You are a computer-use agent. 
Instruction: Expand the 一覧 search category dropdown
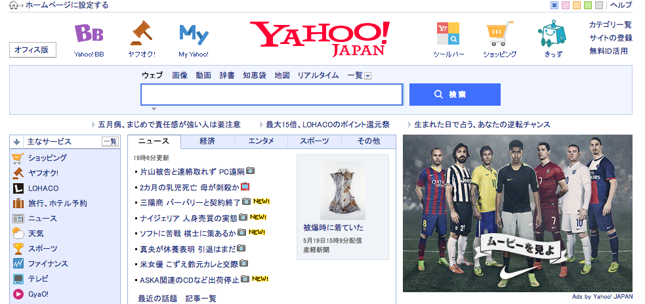point(367,76)
